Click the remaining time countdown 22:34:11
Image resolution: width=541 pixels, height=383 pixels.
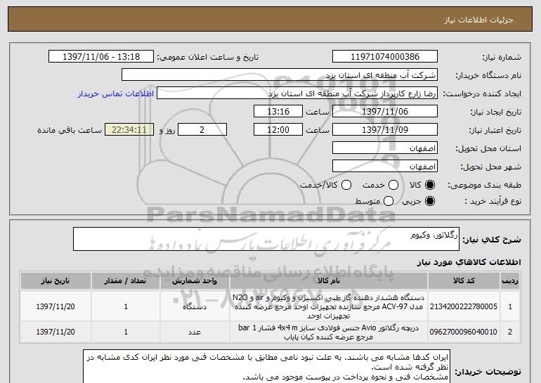(x=129, y=130)
